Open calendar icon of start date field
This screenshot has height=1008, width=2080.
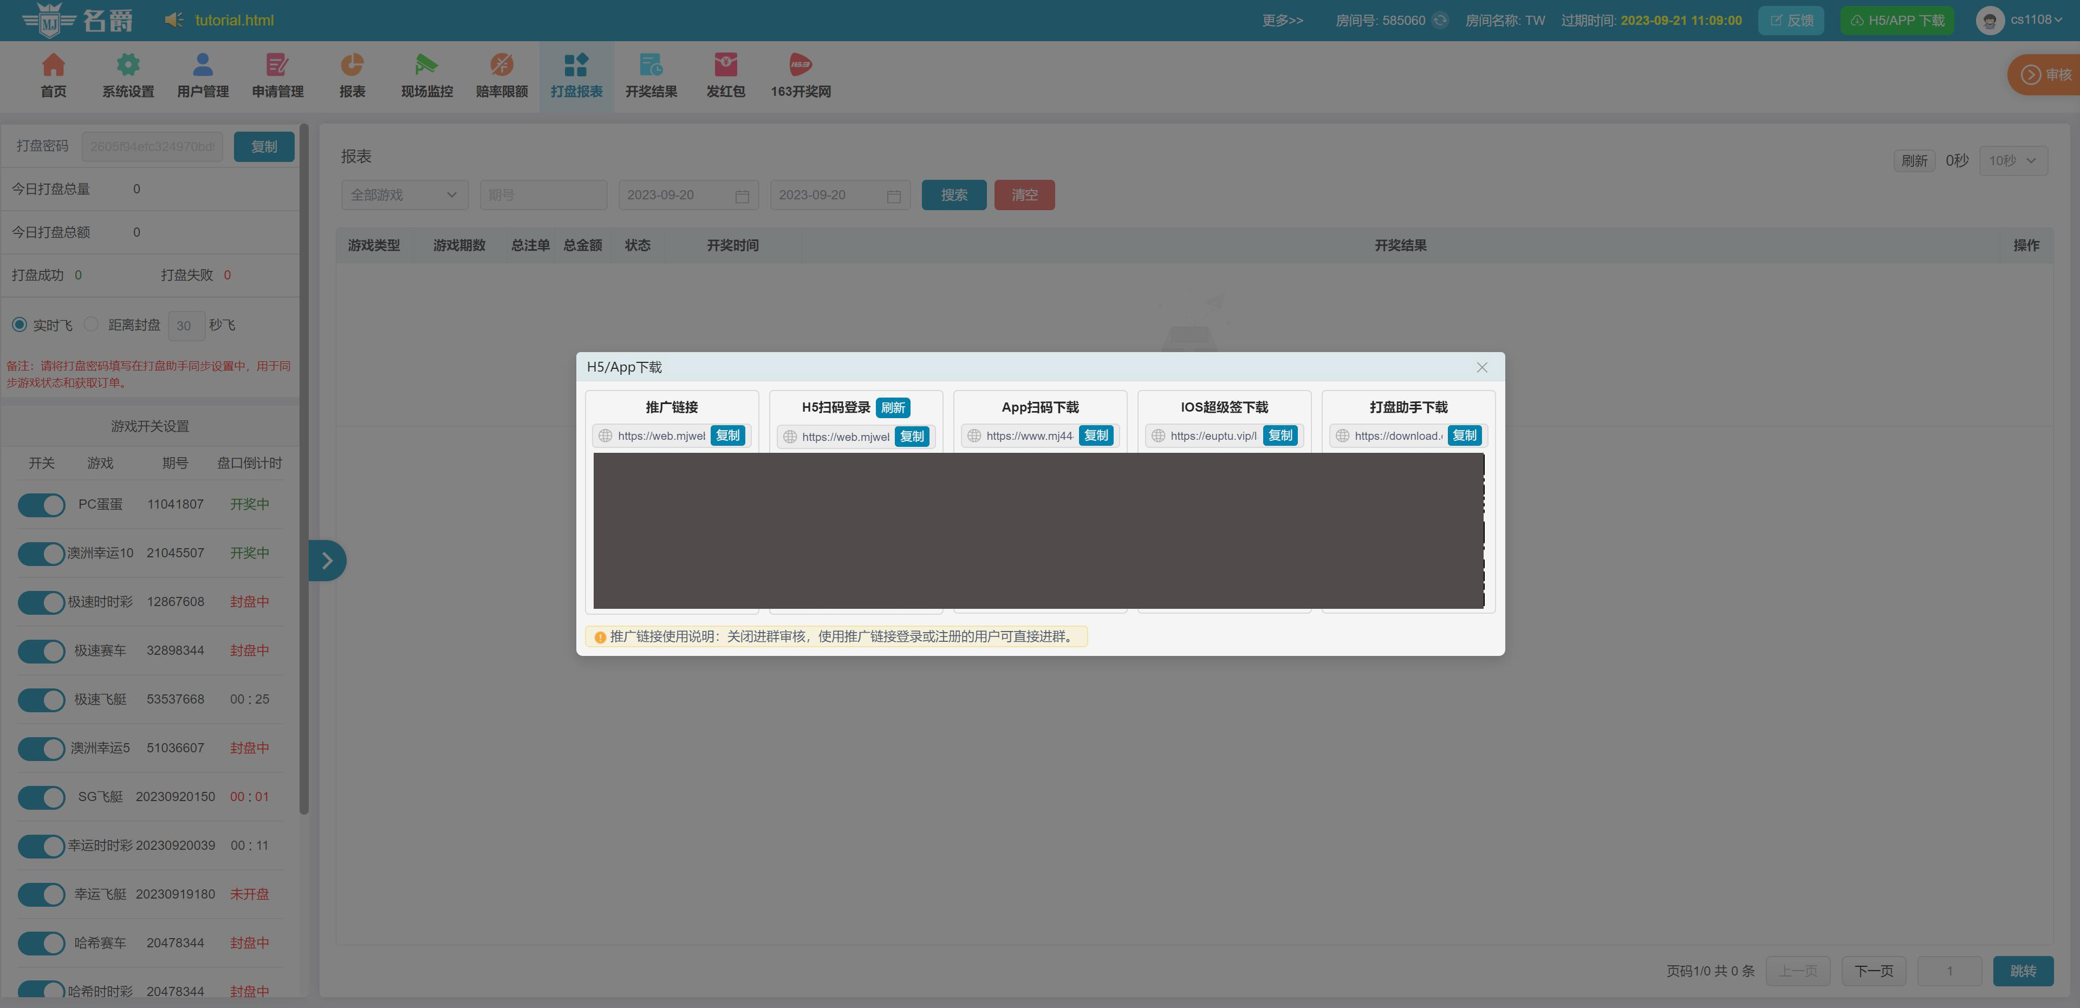pos(742,196)
